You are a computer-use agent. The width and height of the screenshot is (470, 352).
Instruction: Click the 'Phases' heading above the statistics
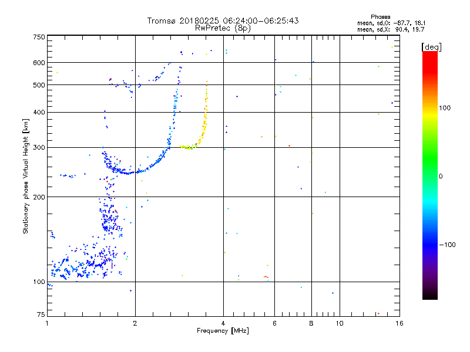point(380,17)
